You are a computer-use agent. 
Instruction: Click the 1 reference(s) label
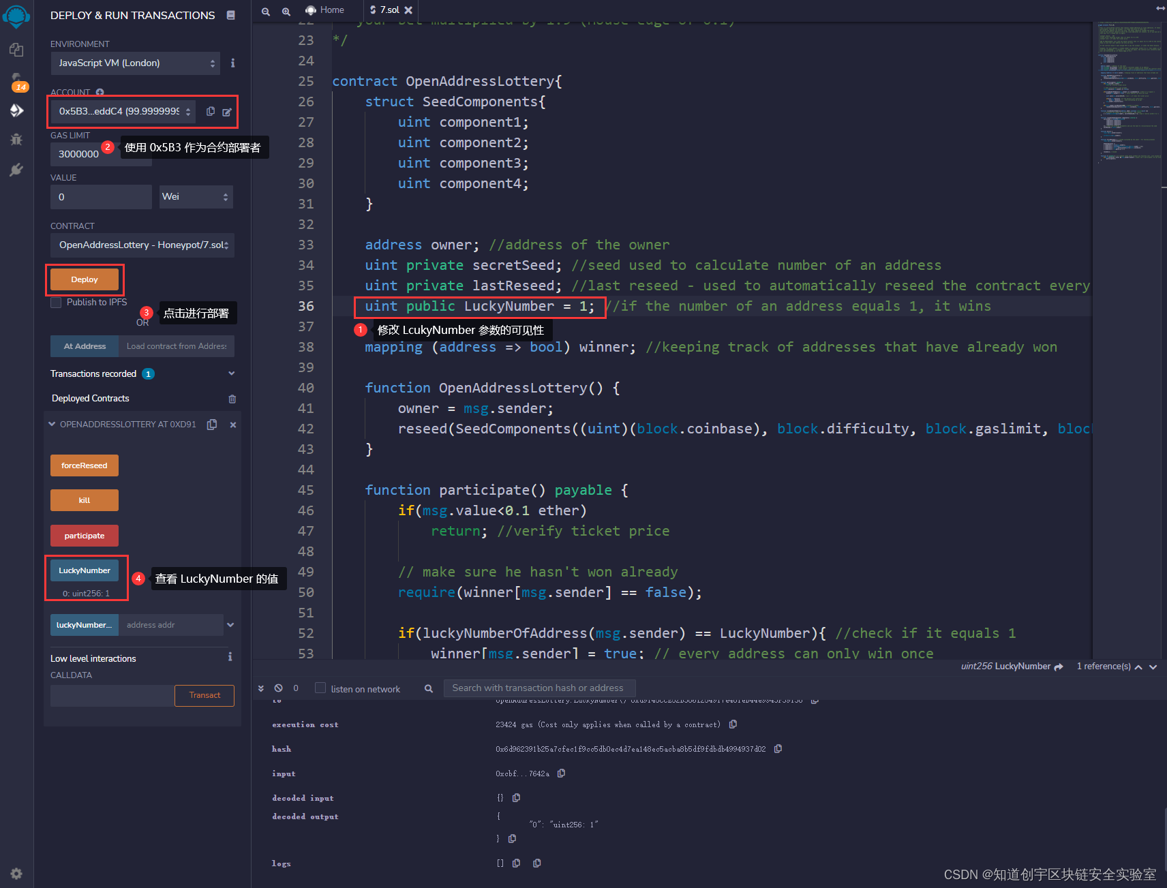coord(1103,667)
